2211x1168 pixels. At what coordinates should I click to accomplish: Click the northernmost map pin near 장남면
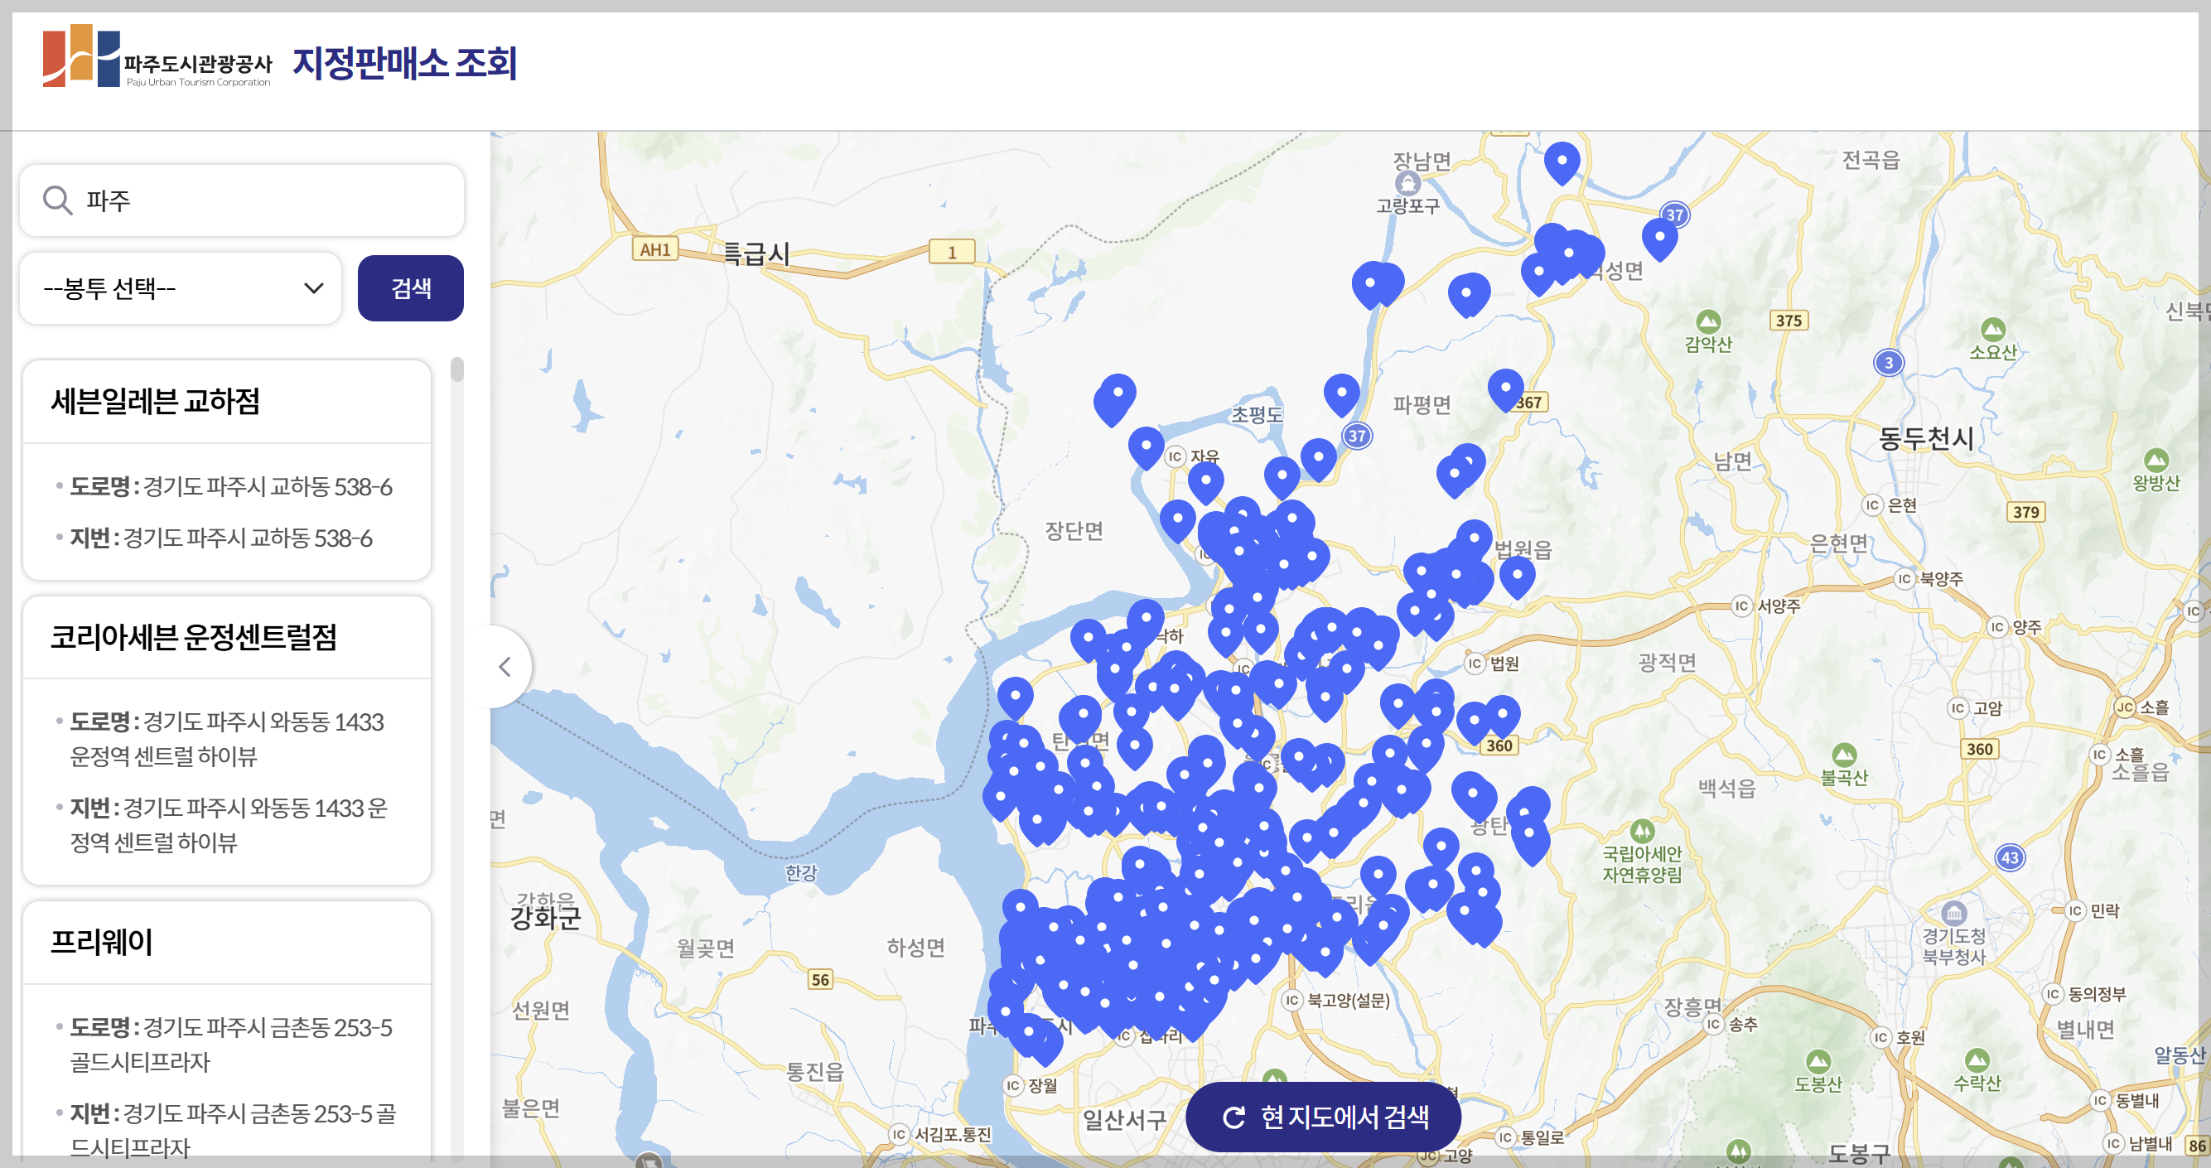pos(1562,162)
